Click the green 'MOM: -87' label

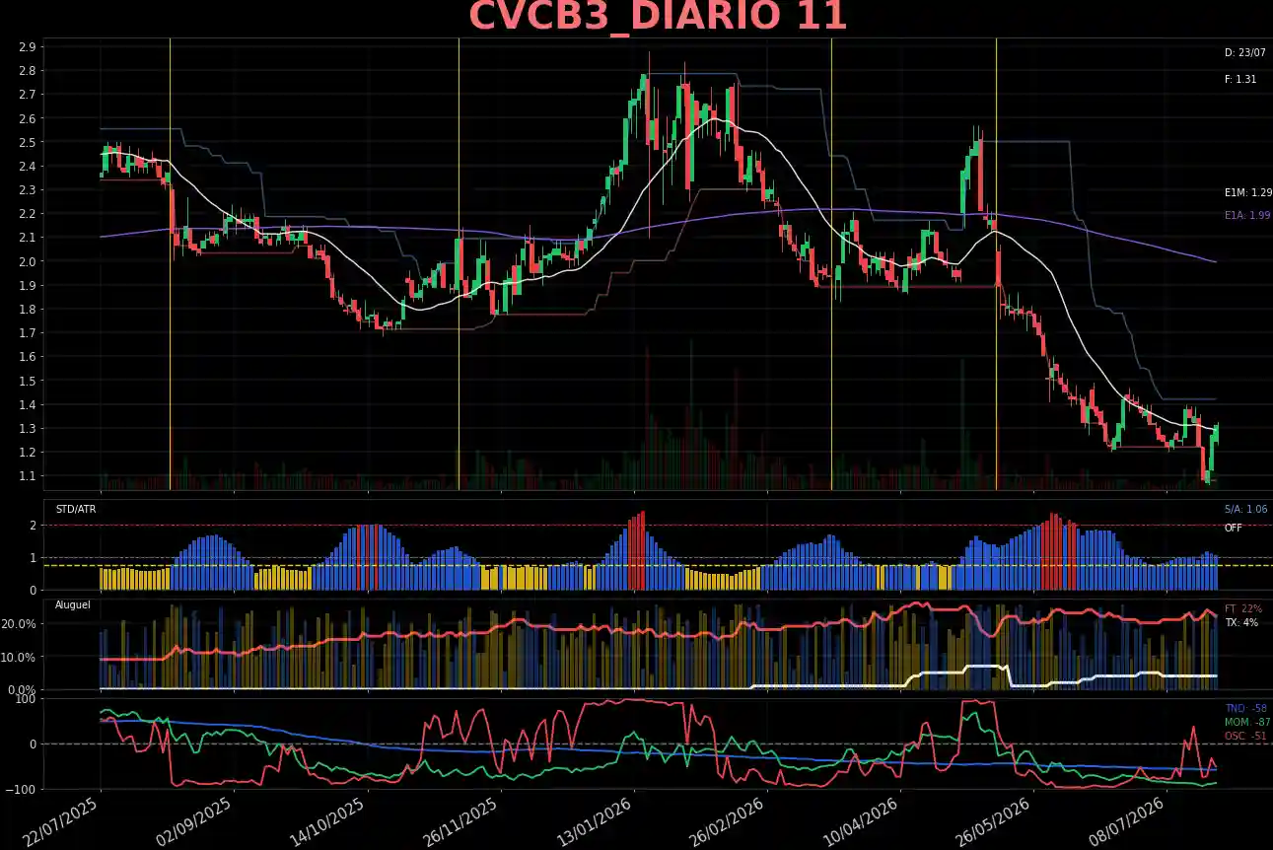click(1247, 723)
